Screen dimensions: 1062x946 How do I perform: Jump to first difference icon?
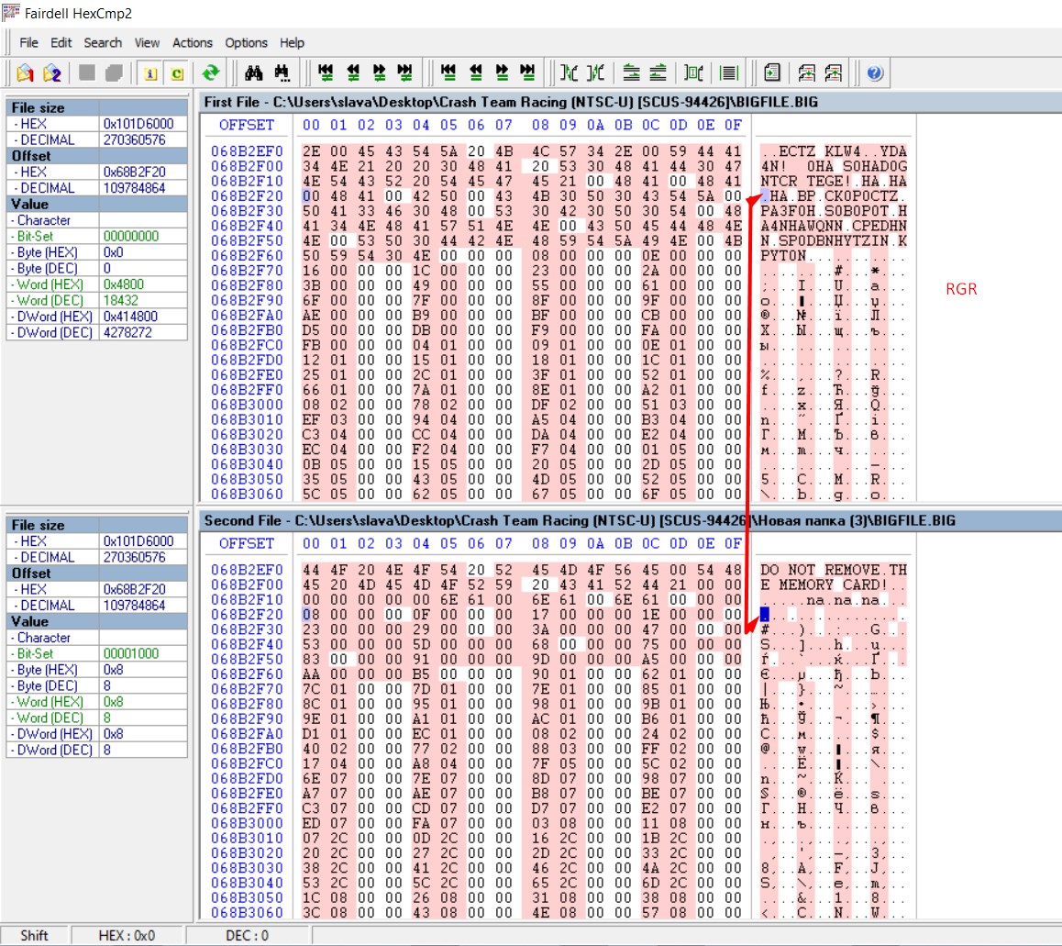(x=326, y=72)
